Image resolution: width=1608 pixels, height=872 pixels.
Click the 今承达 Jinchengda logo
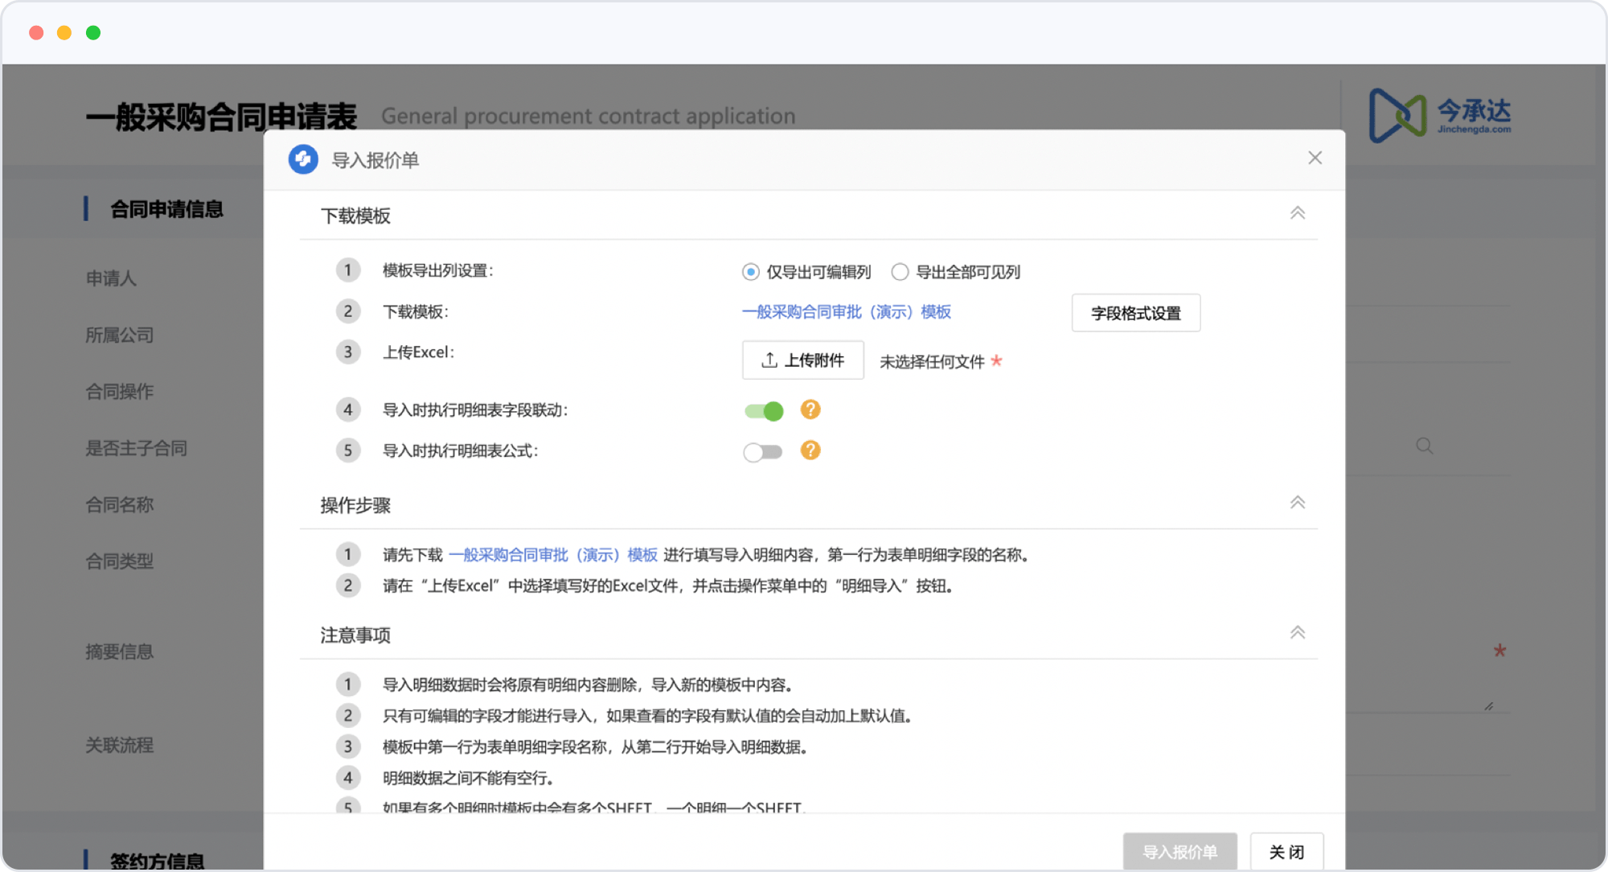click(1440, 116)
